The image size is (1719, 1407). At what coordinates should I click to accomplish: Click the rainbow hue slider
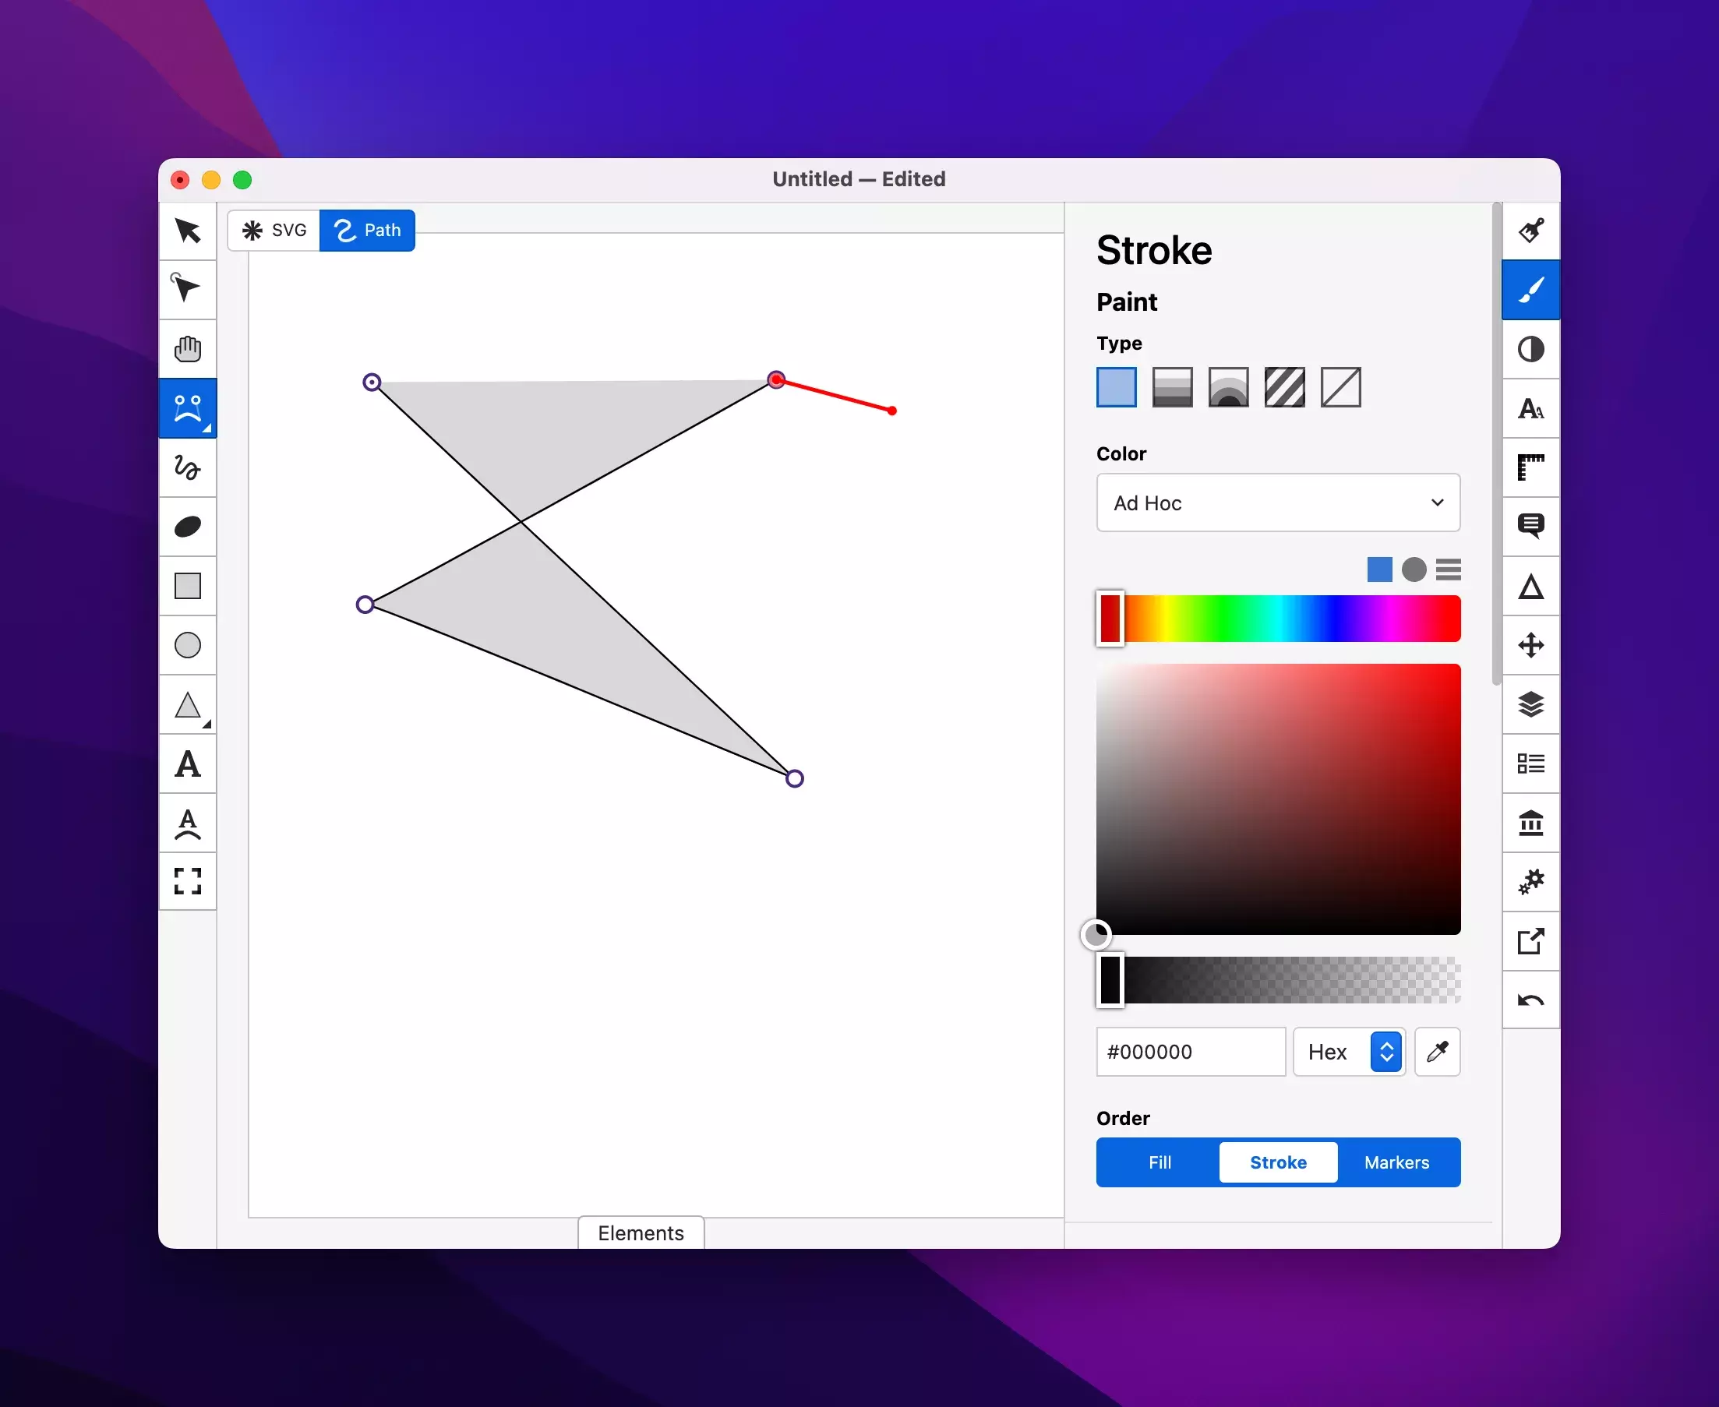pos(1289,619)
